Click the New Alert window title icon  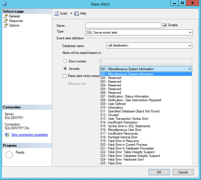5,4
